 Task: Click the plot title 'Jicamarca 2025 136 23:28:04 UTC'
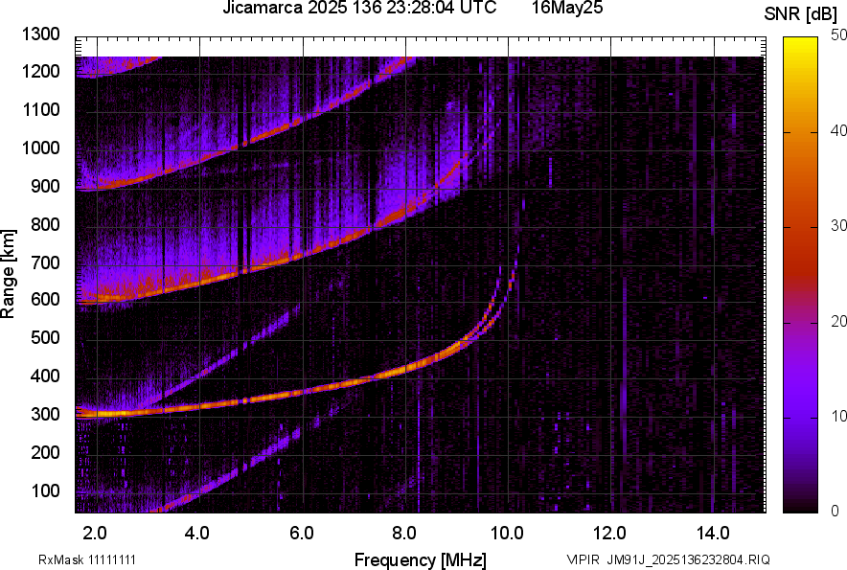(x=359, y=8)
